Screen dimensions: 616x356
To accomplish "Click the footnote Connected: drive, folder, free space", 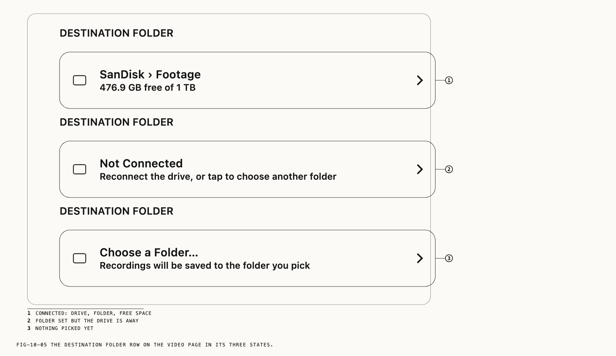I will point(93,313).
